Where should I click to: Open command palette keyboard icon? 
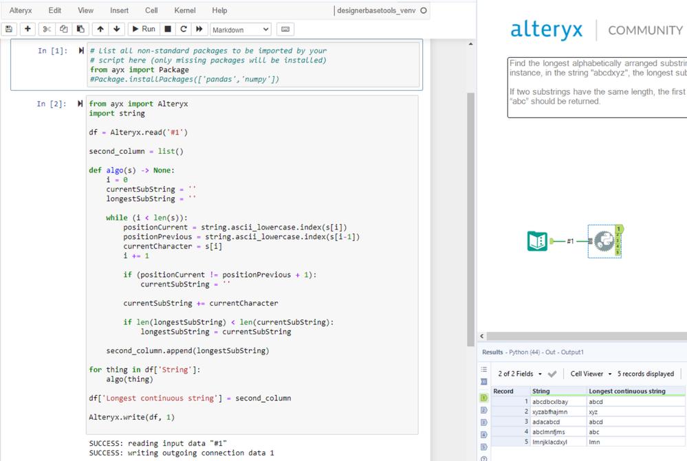click(285, 29)
